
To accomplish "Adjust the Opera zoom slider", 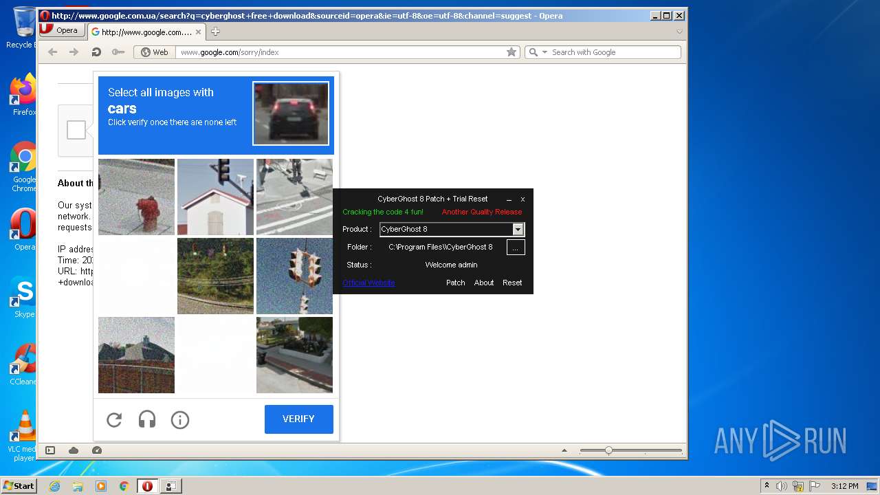I will coord(608,450).
